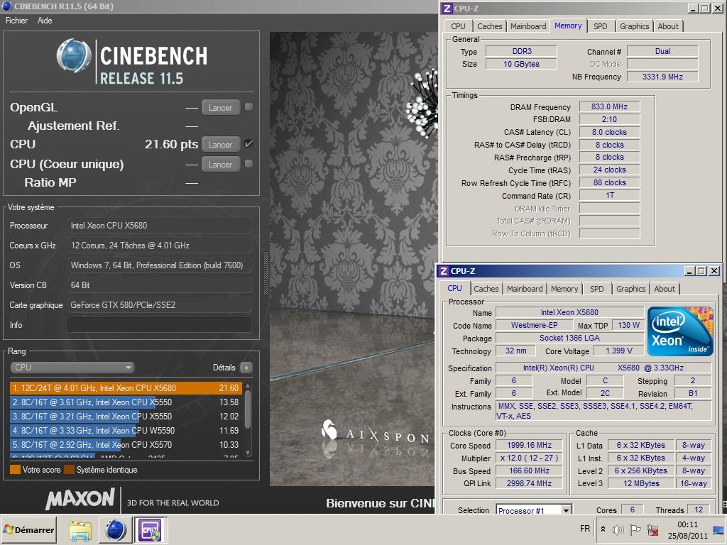Open Windows Explorer from the taskbar
Viewport: 727px width, 545px height.
click(x=80, y=530)
